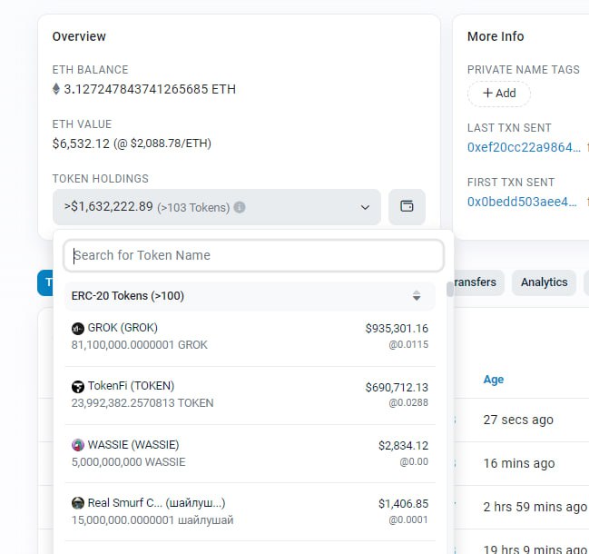Click the $935,301.16 GROK value
Screen dimensions: 589x554
click(397, 329)
